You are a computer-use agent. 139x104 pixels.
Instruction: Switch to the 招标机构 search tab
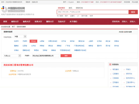click(x=79, y=8)
